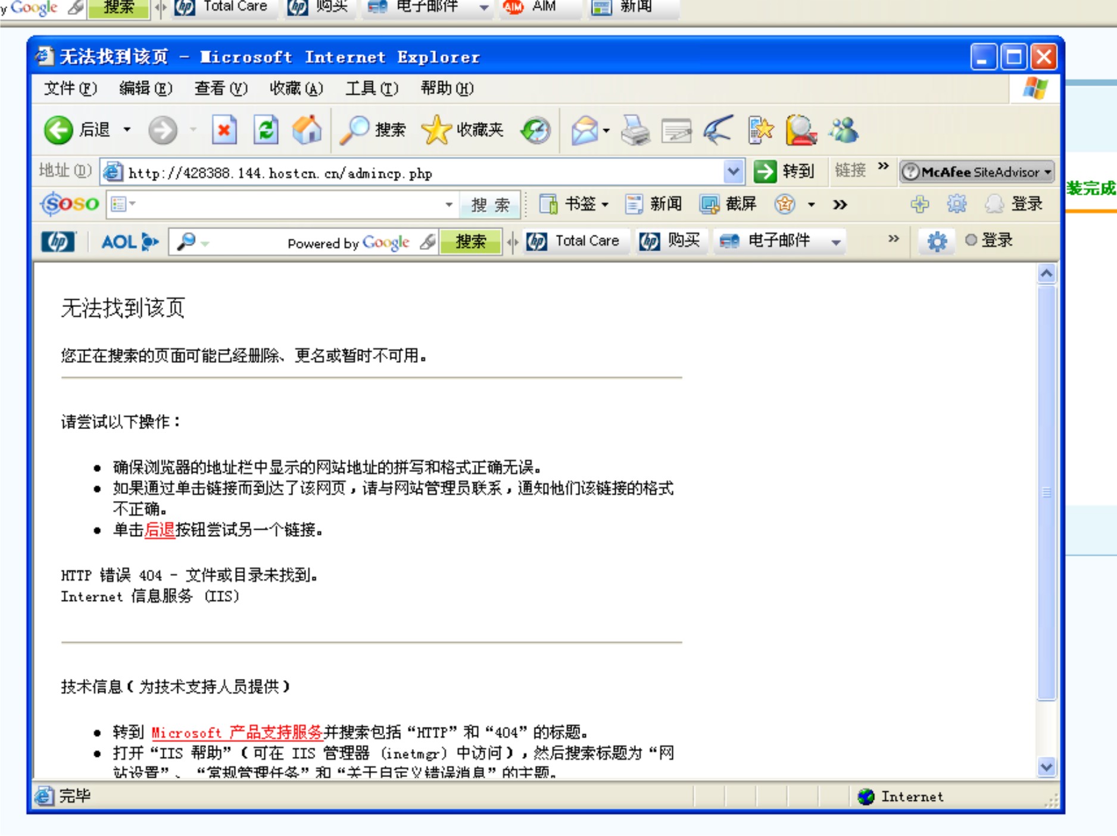Open McAfee SiteAdvisor dropdown
This screenshot has height=836, width=1117.
1047,172
